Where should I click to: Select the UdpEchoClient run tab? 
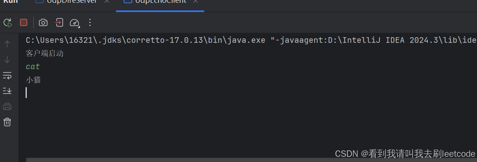[160, 2]
